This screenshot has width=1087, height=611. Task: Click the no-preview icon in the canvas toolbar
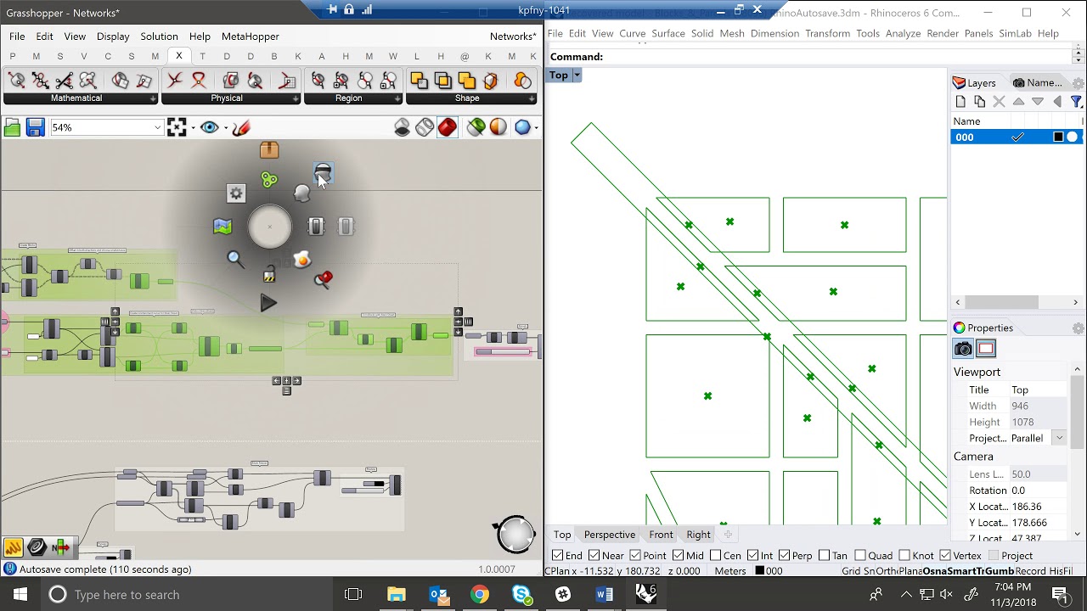(x=403, y=128)
